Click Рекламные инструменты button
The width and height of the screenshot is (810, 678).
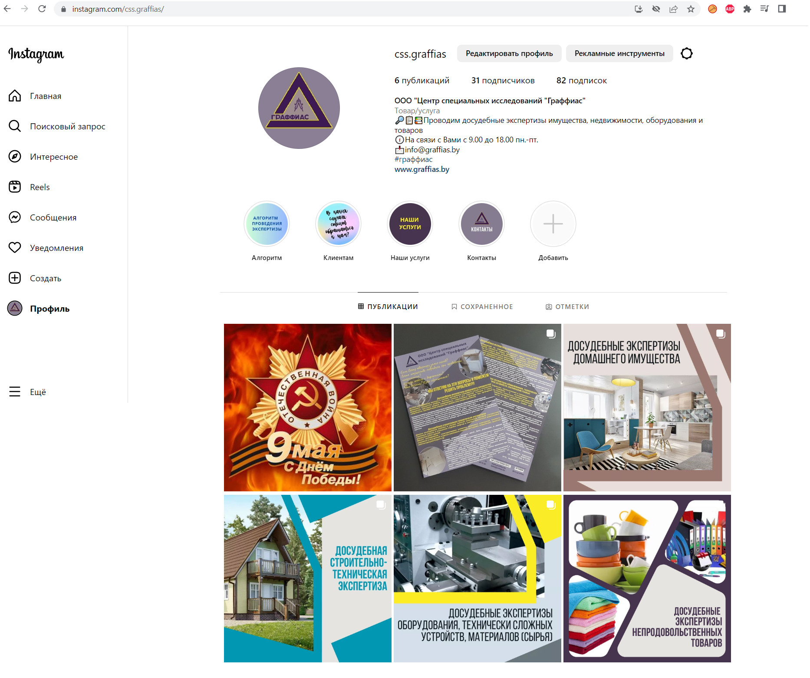click(619, 53)
